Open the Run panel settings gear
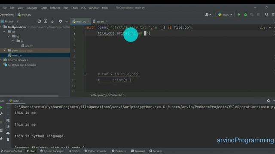275x154 pixels. point(268,101)
